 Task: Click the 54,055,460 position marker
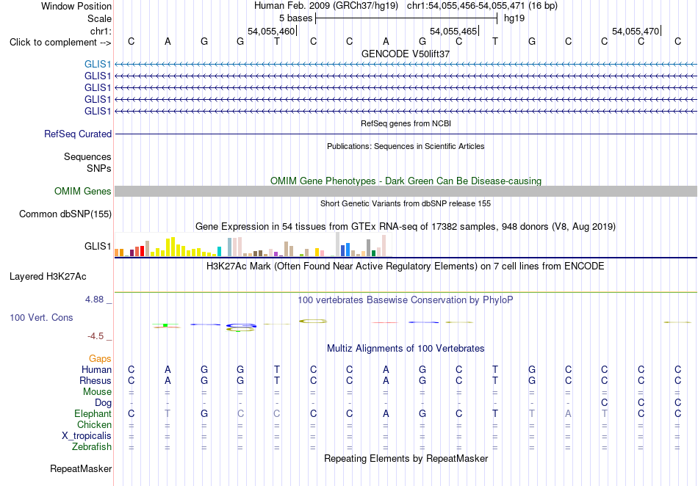click(271, 31)
